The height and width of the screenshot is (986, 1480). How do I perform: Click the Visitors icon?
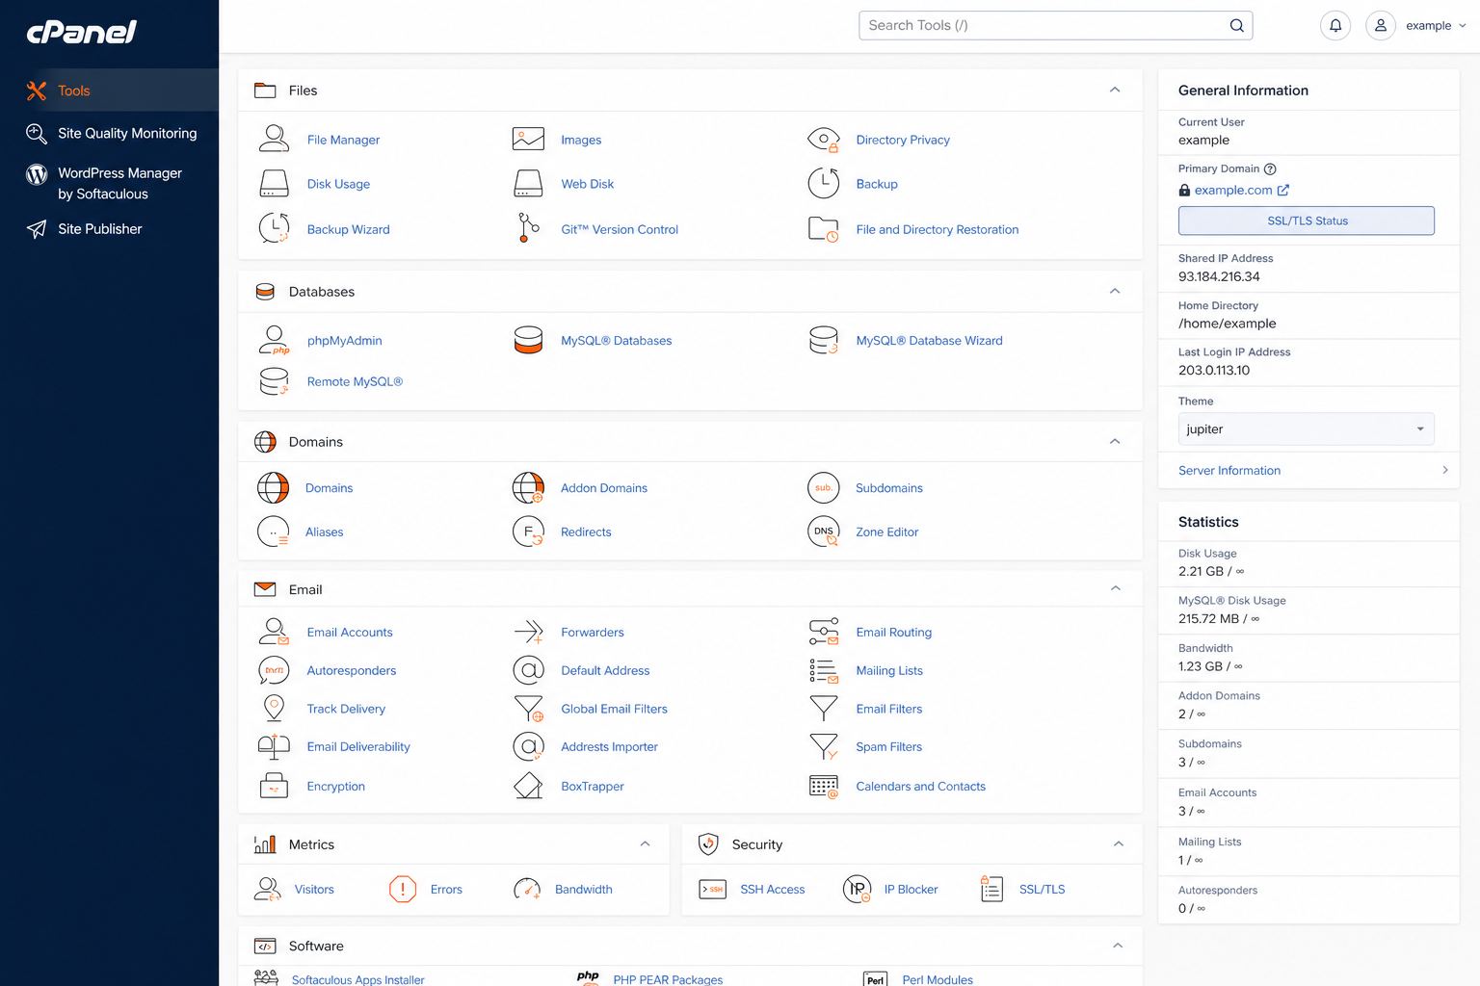pyautogui.click(x=267, y=889)
